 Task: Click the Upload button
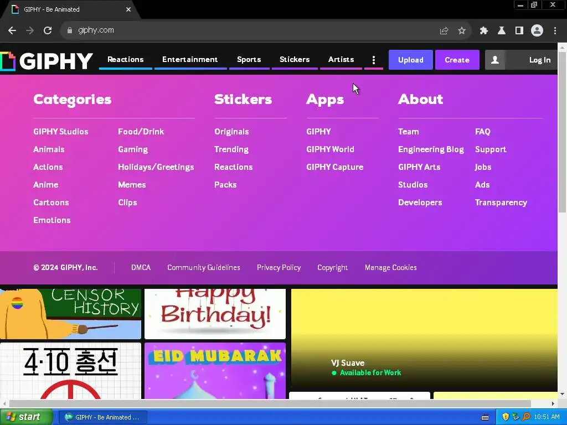tap(410, 60)
